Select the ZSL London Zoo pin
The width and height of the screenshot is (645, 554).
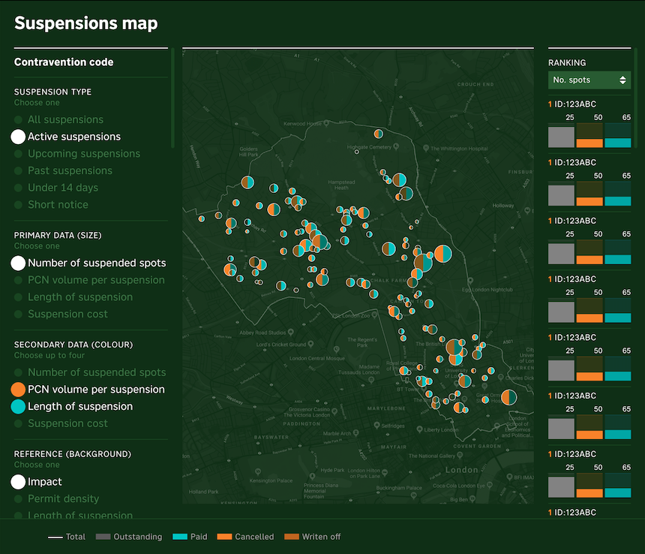pyautogui.click(x=374, y=315)
